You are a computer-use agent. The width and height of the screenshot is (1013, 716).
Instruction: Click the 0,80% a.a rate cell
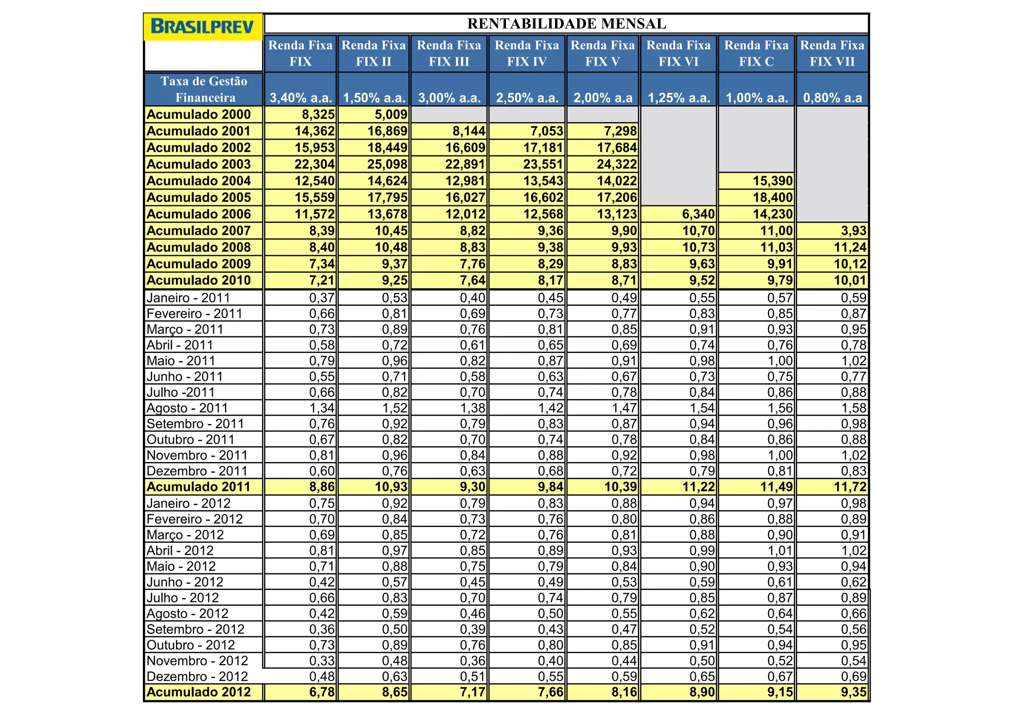click(832, 97)
